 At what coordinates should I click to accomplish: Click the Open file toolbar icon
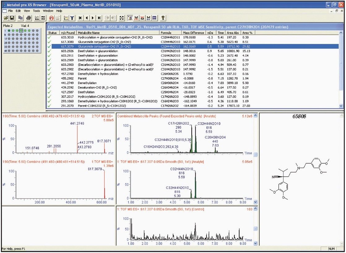coord(6,18)
